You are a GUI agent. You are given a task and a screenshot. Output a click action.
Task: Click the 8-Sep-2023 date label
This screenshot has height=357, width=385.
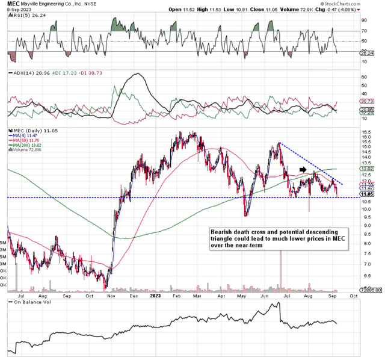[19, 10]
